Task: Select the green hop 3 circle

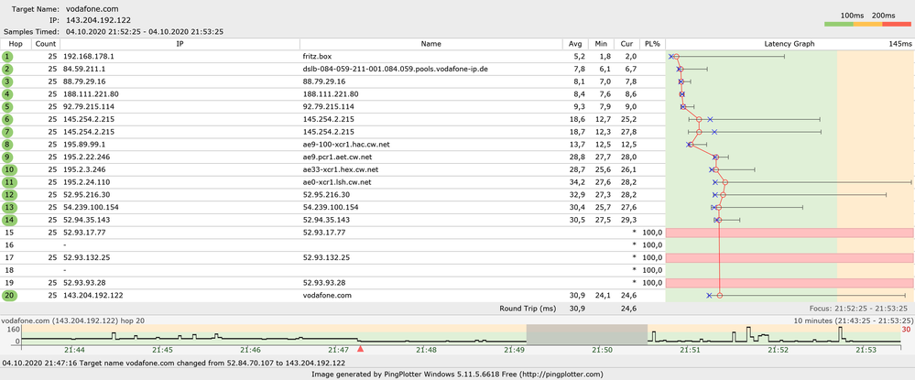Action: 7,81
